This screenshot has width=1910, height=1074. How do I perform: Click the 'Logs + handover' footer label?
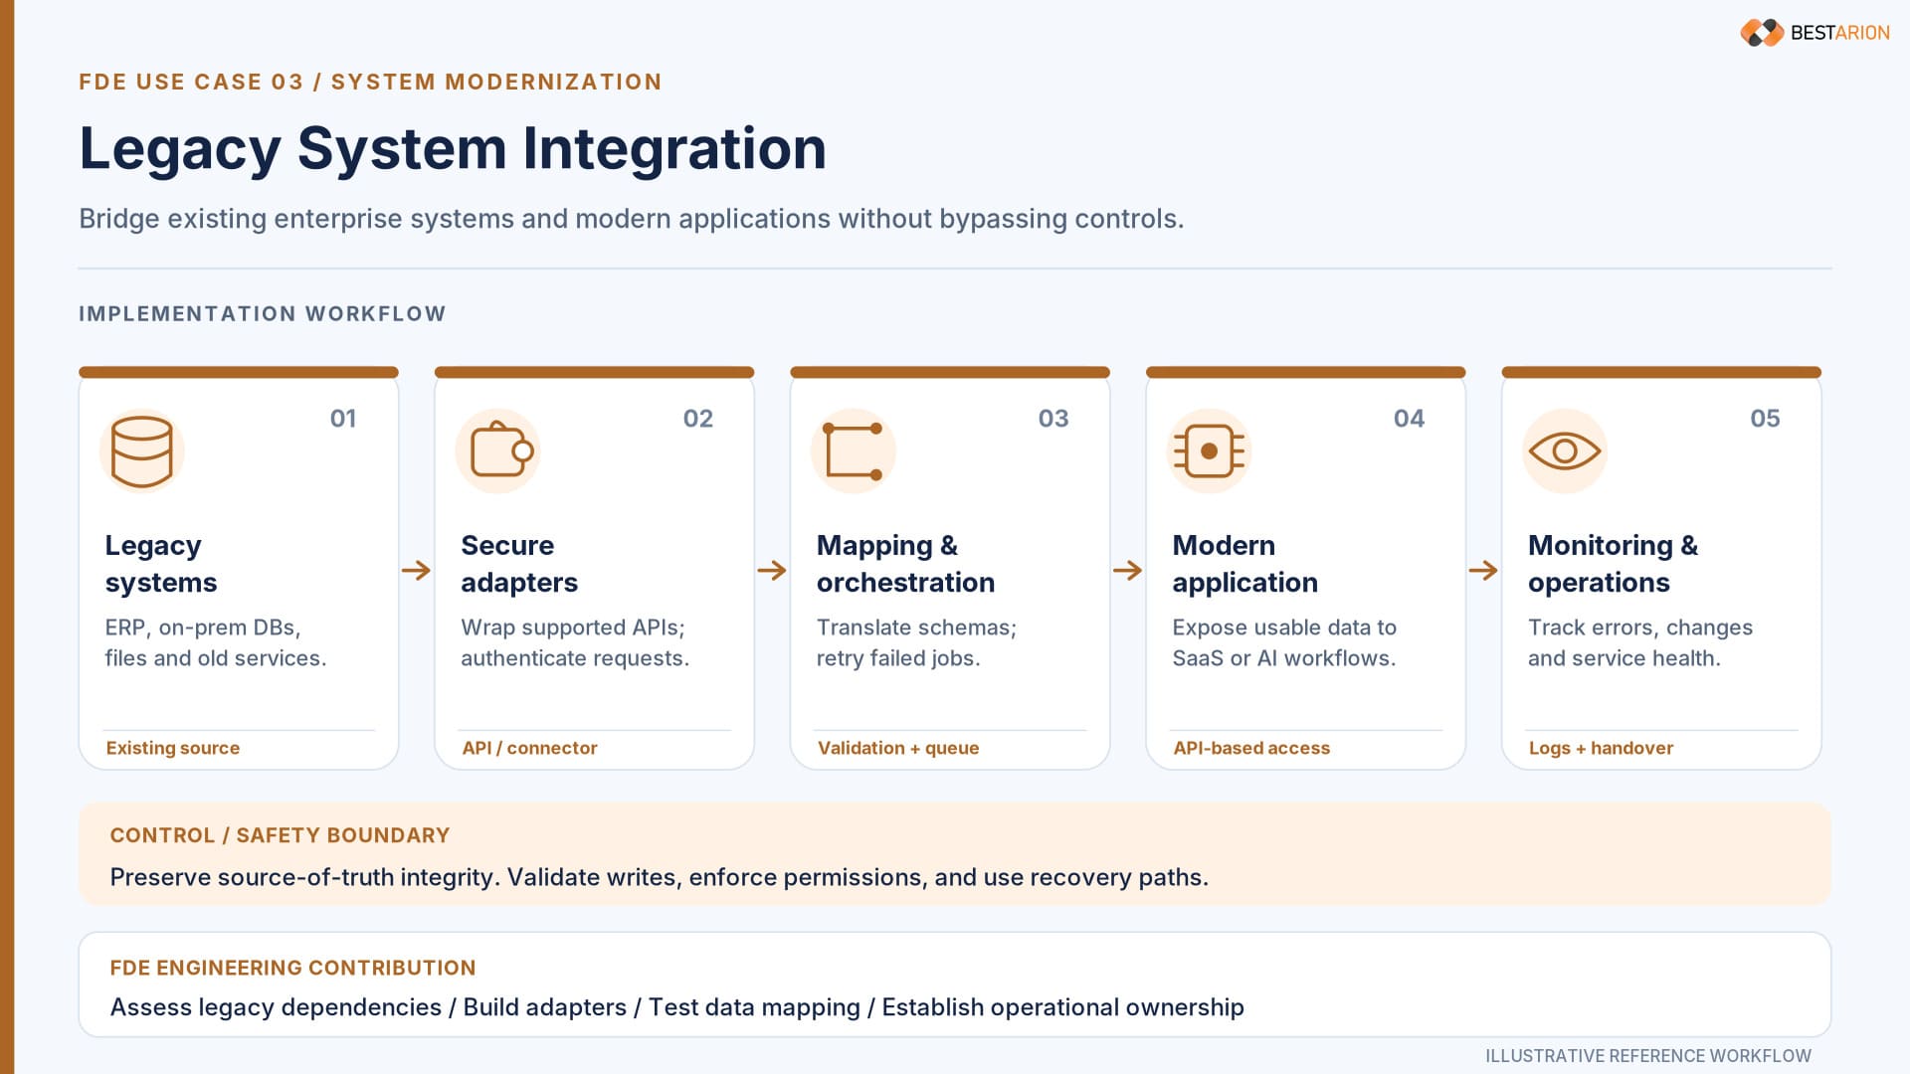[1601, 748]
